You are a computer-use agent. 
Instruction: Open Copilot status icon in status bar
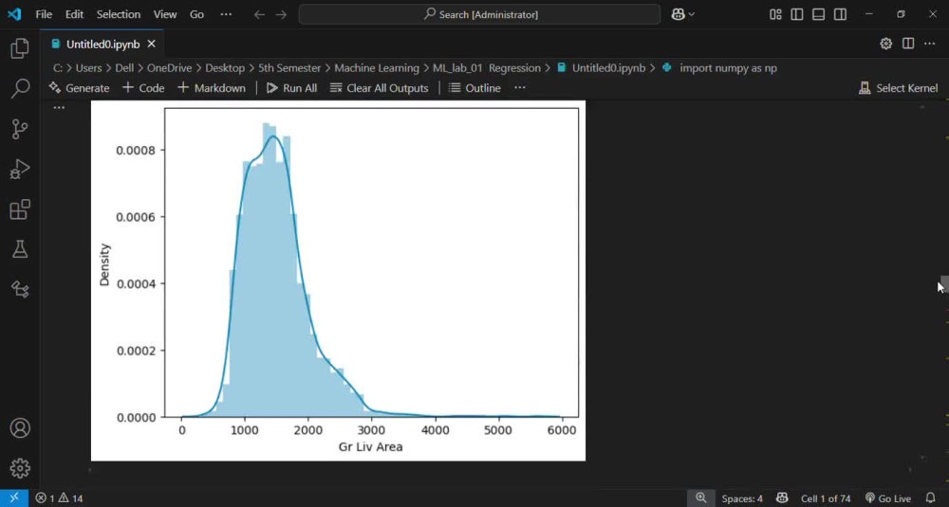pyautogui.click(x=782, y=498)
